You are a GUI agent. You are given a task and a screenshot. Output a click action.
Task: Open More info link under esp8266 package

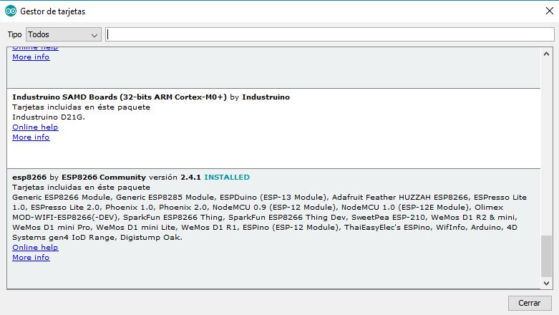(31, 257)
